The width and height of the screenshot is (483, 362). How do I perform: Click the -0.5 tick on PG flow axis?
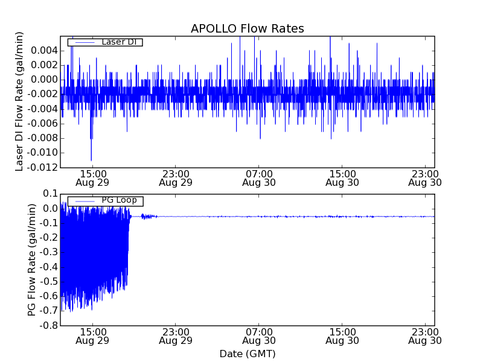49,281
